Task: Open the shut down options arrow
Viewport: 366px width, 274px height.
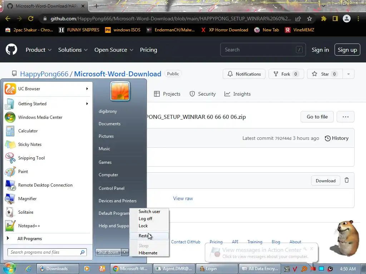Action: point(125,252)
